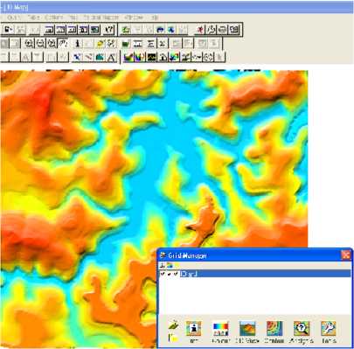The height and width of the screenshot is (349, 354).
Task: Click the New Redistricter window icon
Action: (94, 30)
